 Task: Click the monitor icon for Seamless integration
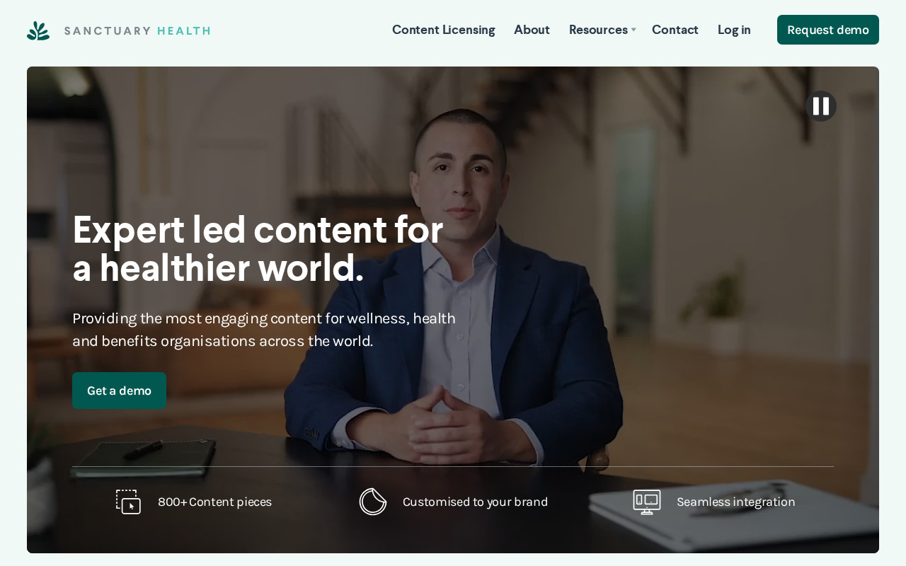click(647, 502)
